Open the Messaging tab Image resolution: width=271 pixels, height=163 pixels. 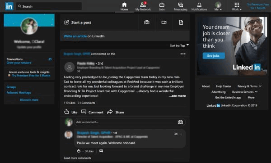point(180,7)
